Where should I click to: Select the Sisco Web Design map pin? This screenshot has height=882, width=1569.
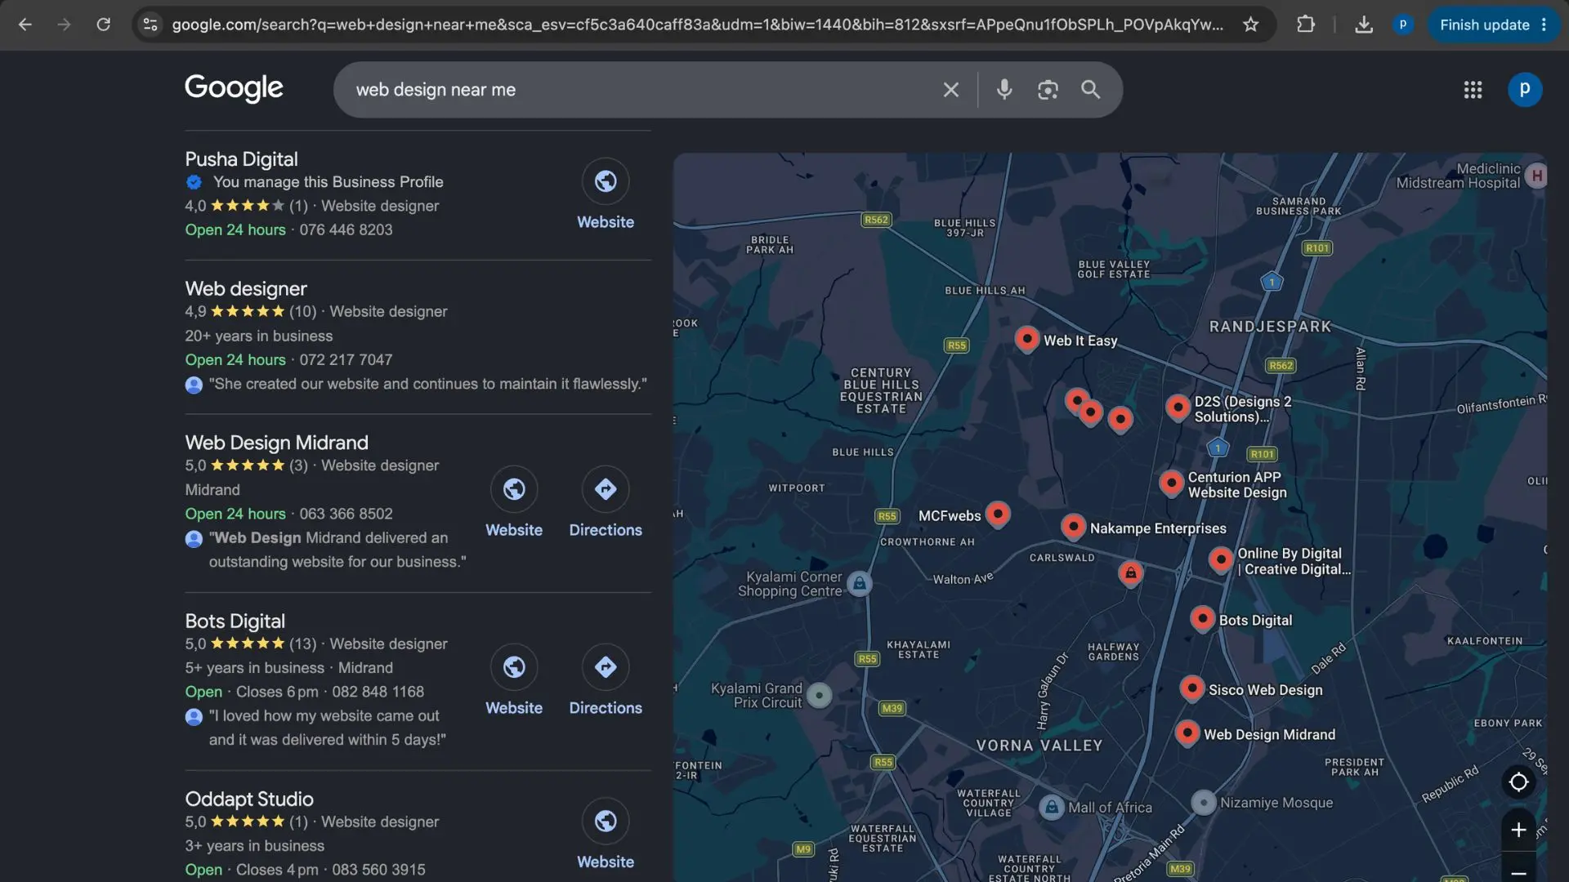click(x=1192, y=688)
